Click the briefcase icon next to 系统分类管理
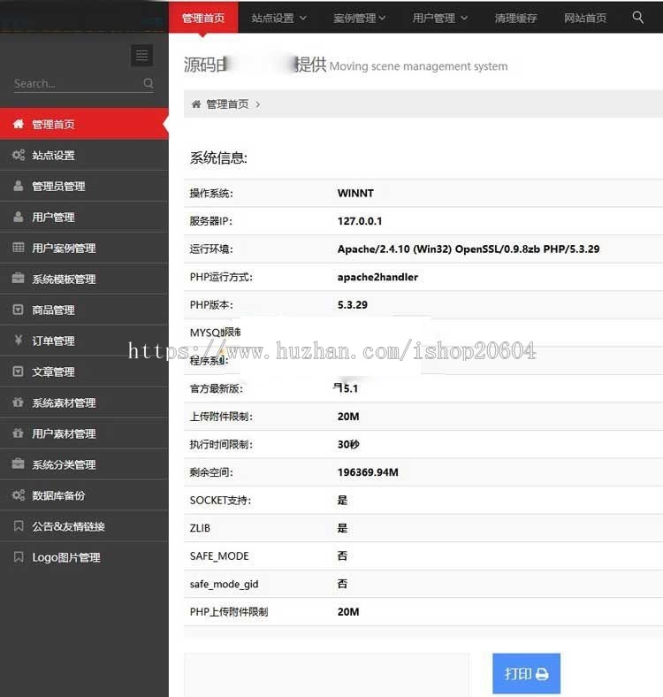The width and height of the screenshot is (663, 697). [x=19, y=463]
